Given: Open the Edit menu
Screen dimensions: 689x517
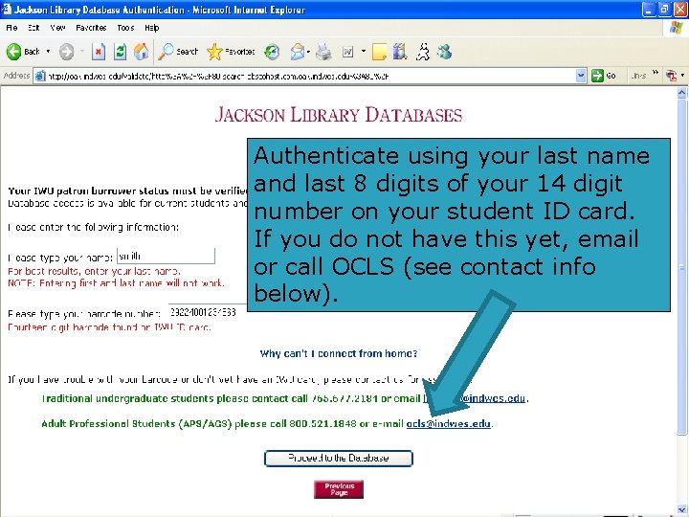Looking at the screenshot, I should click(33, 28).
